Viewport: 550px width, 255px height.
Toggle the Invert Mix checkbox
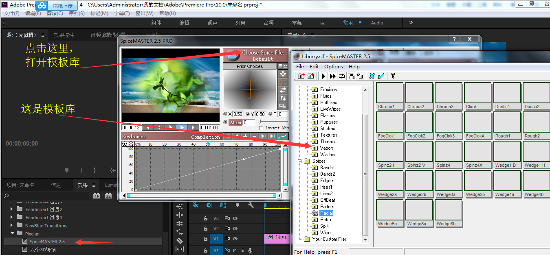(261, 128)
